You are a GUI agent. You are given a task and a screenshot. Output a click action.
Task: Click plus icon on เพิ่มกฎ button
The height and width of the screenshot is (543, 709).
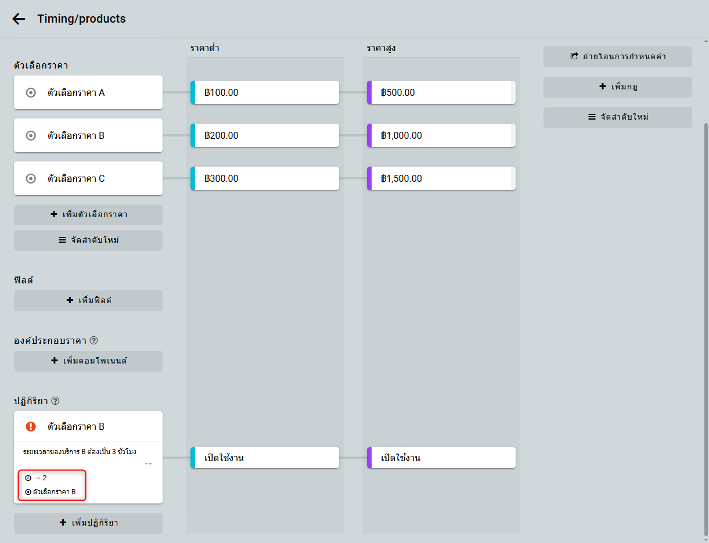(602, 87)
